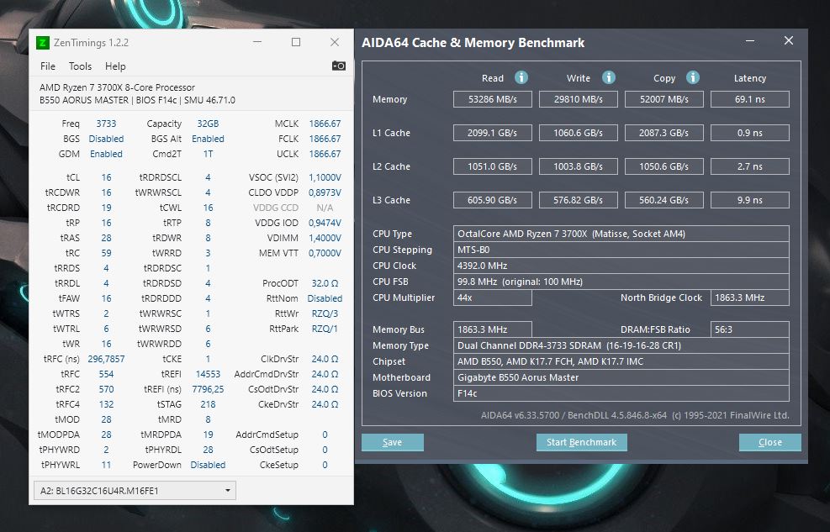Click the Save button in AIDA64

tap(392, 443)
